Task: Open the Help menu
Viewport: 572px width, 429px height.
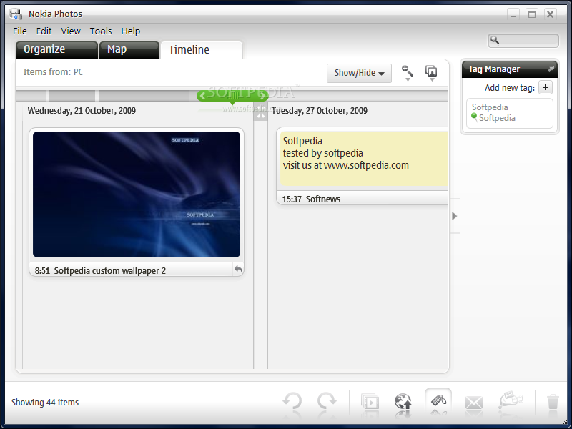Action: click(131, 31)
